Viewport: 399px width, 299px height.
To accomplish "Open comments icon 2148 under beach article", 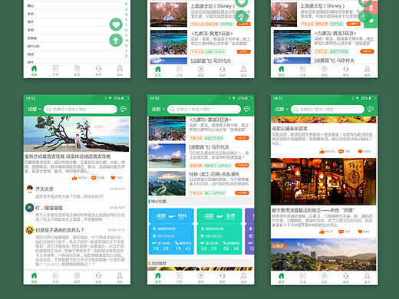I will (x=94, y=178).
